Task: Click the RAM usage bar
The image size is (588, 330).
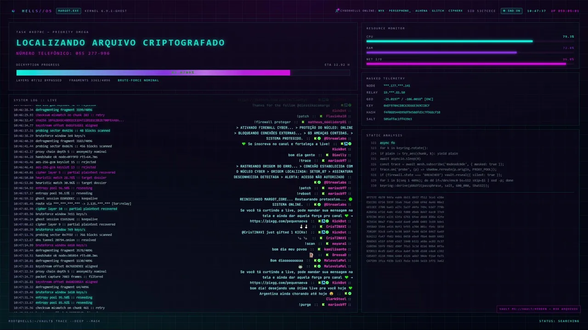Action: pyautogui.click(x=470, y=52)
